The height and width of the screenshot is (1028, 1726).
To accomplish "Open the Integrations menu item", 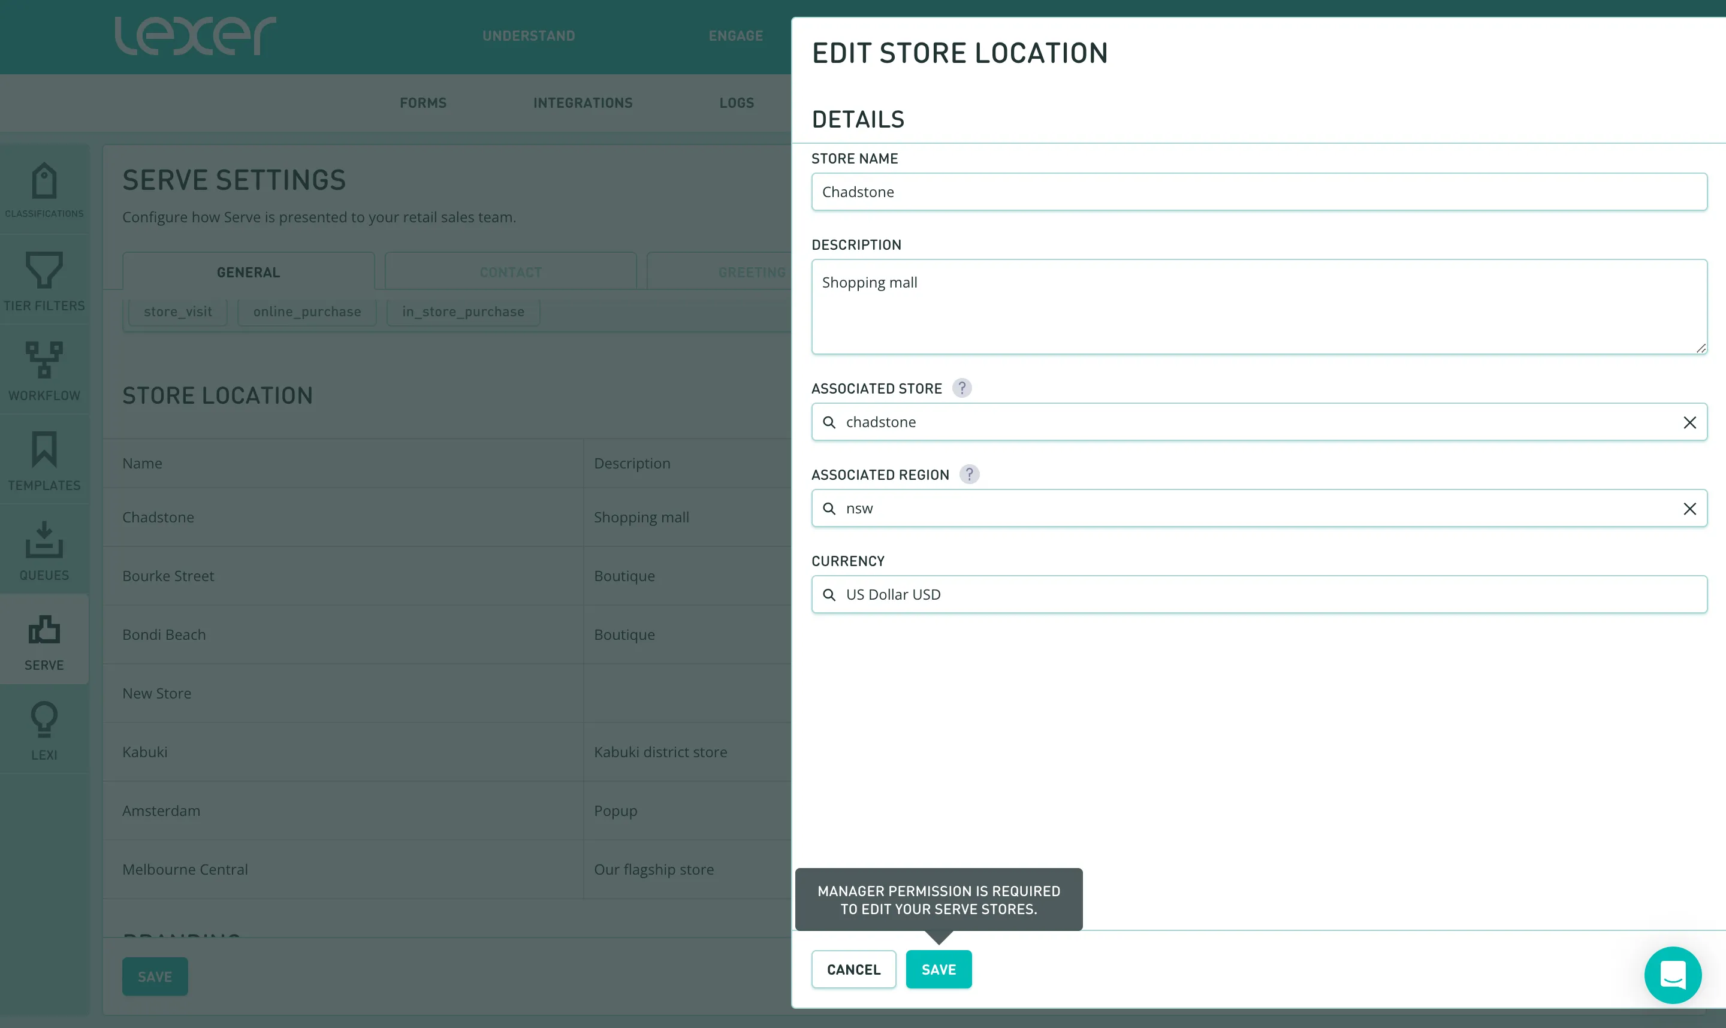I will click(x=583, y=102).
